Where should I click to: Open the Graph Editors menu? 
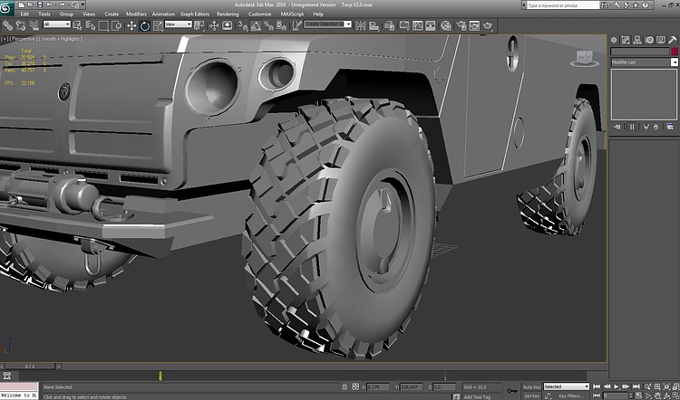point(195,14)
